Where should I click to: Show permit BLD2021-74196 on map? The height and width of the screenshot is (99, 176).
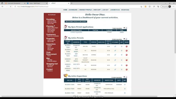coord(122,51)
